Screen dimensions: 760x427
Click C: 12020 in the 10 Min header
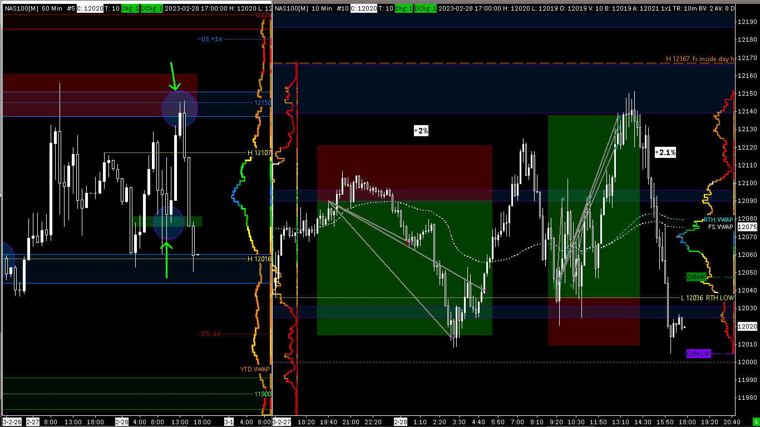pyautogui.click(x=364, y=8)
